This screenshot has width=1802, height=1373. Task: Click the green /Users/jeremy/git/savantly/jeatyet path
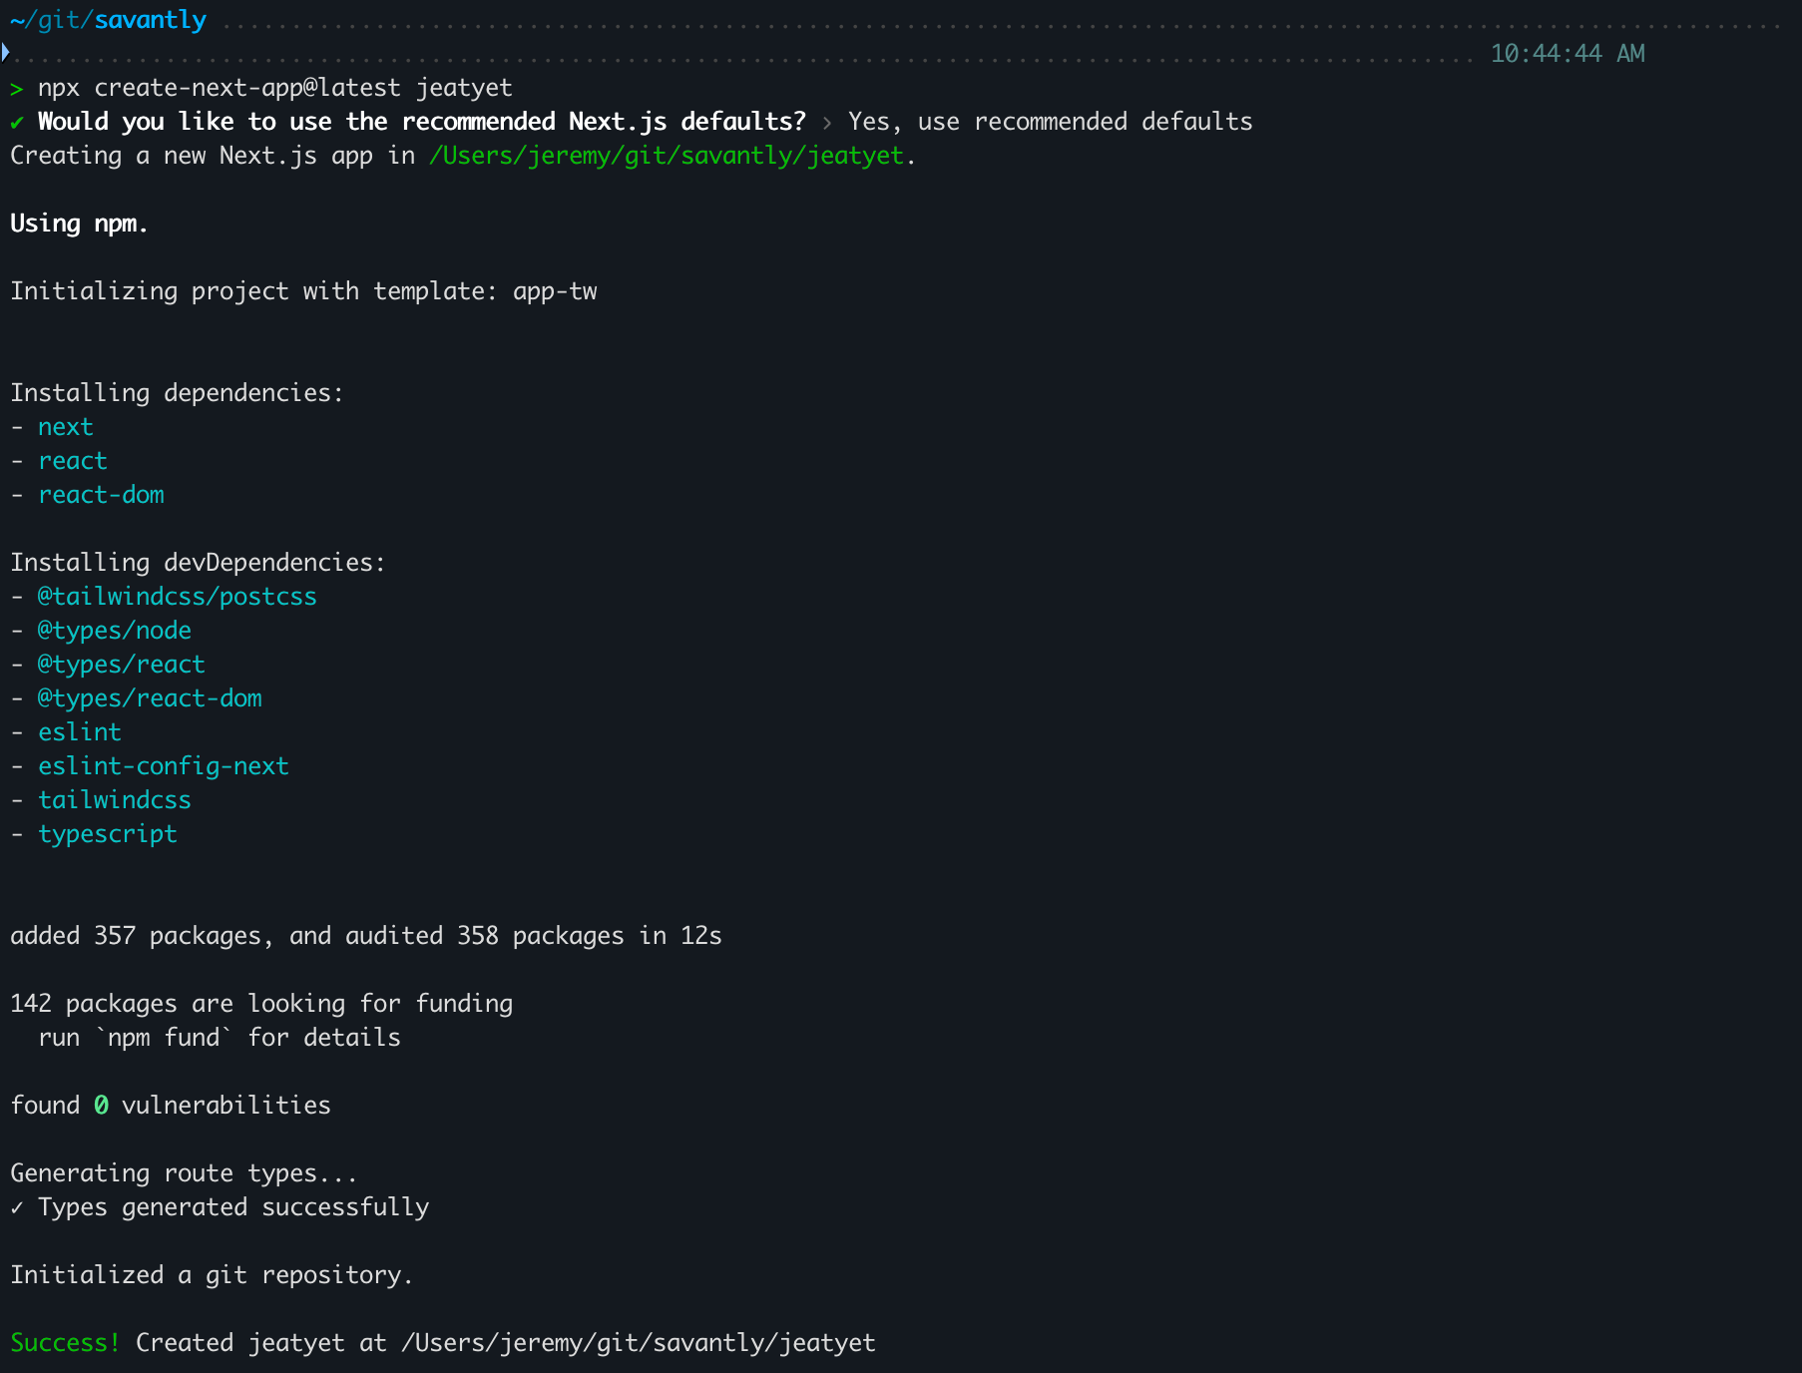[666, 156]
